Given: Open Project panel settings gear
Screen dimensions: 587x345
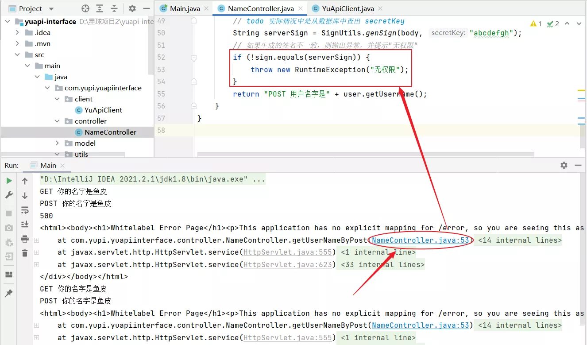Looking at the screenshot, I should point(132,8).
